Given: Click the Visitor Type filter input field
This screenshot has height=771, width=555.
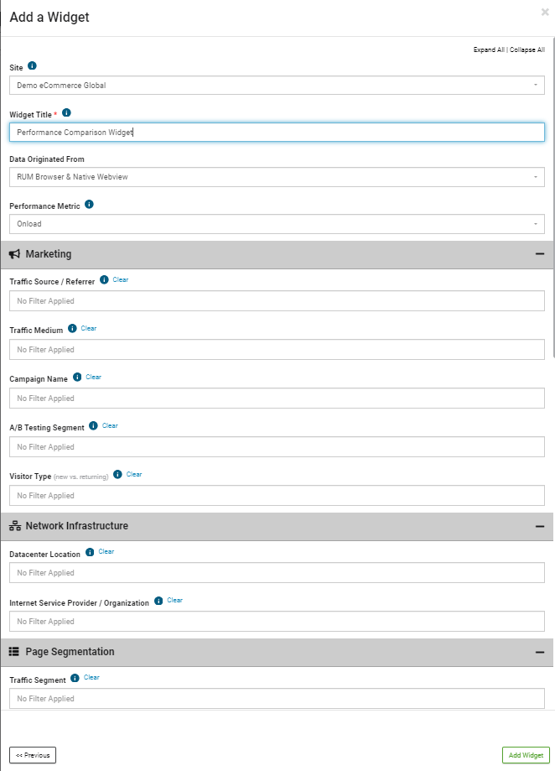Looking at the screenshot, I should tap(277, 496).
